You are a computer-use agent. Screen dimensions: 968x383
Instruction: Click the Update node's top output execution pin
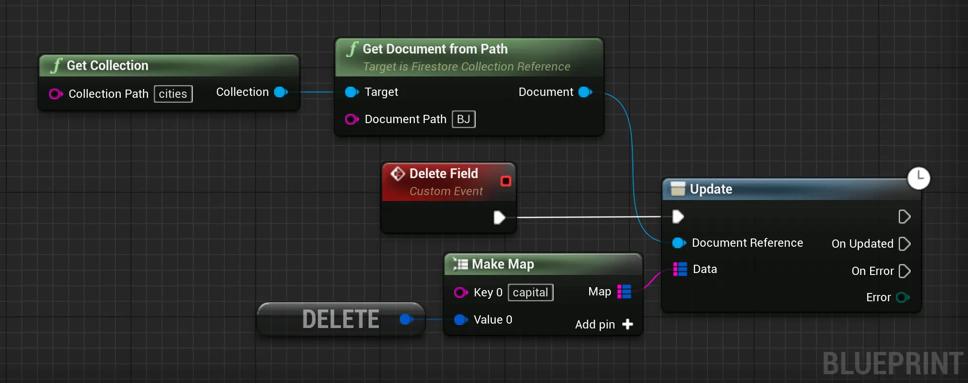point(904,217)
